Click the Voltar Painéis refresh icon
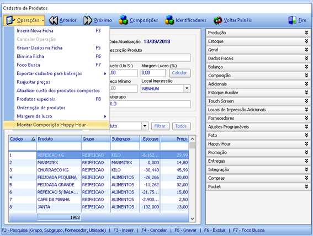This screenshot has width=313, height=236. [217, 20]
